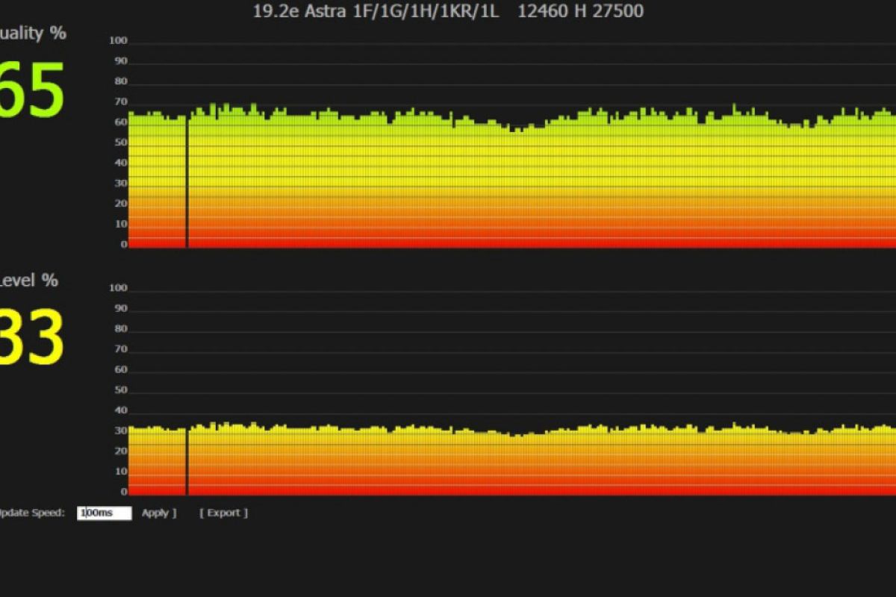Click the 100 axis label on quality graph

click(x=118, y=40)
